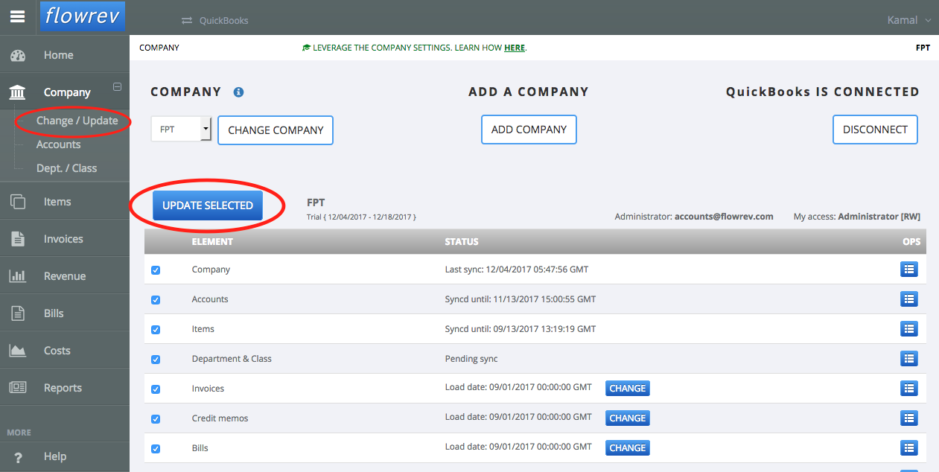Select Accounts submenu item
Viewport: 939px width, 472px height.
58,144
